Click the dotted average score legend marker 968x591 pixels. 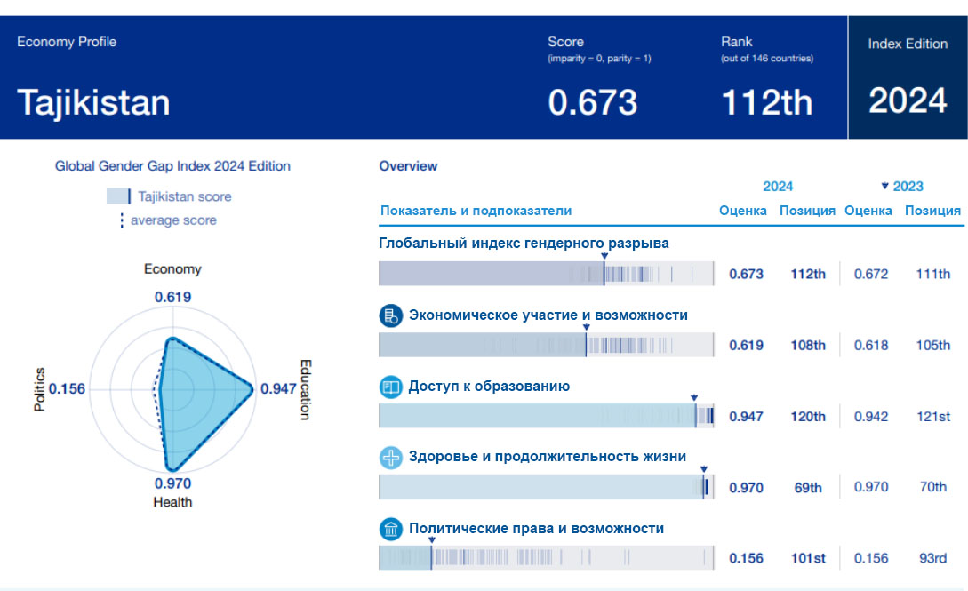tap(122, 220)
